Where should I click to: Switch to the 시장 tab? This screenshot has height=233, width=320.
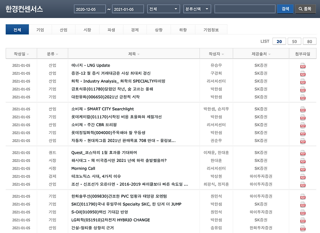pyautogui.click(x=87, y=29)
